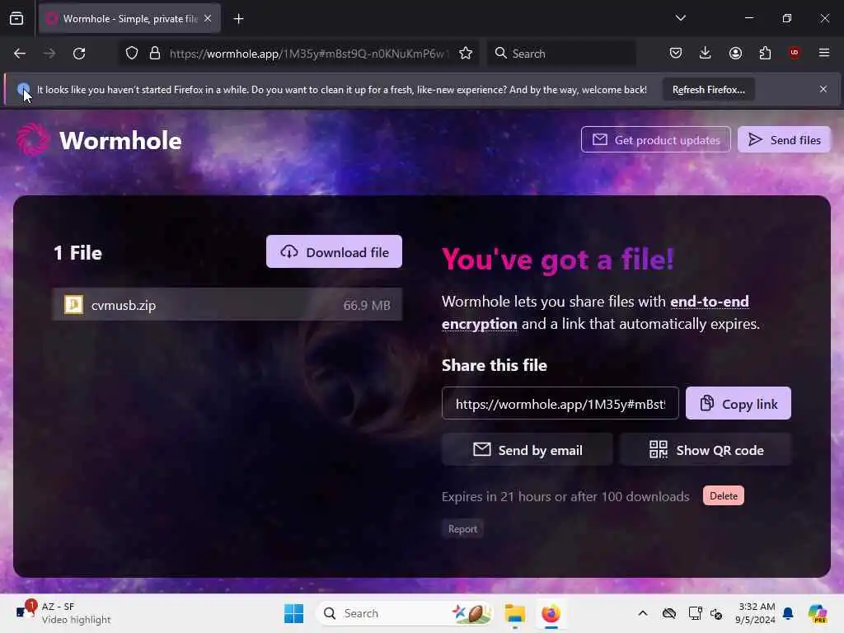
Task: Open the Extensions puzzle icon
Action: [765, 53]
